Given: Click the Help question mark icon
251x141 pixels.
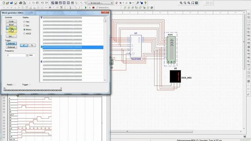Looking at the screenshot, I should click(x=146, y=3).
